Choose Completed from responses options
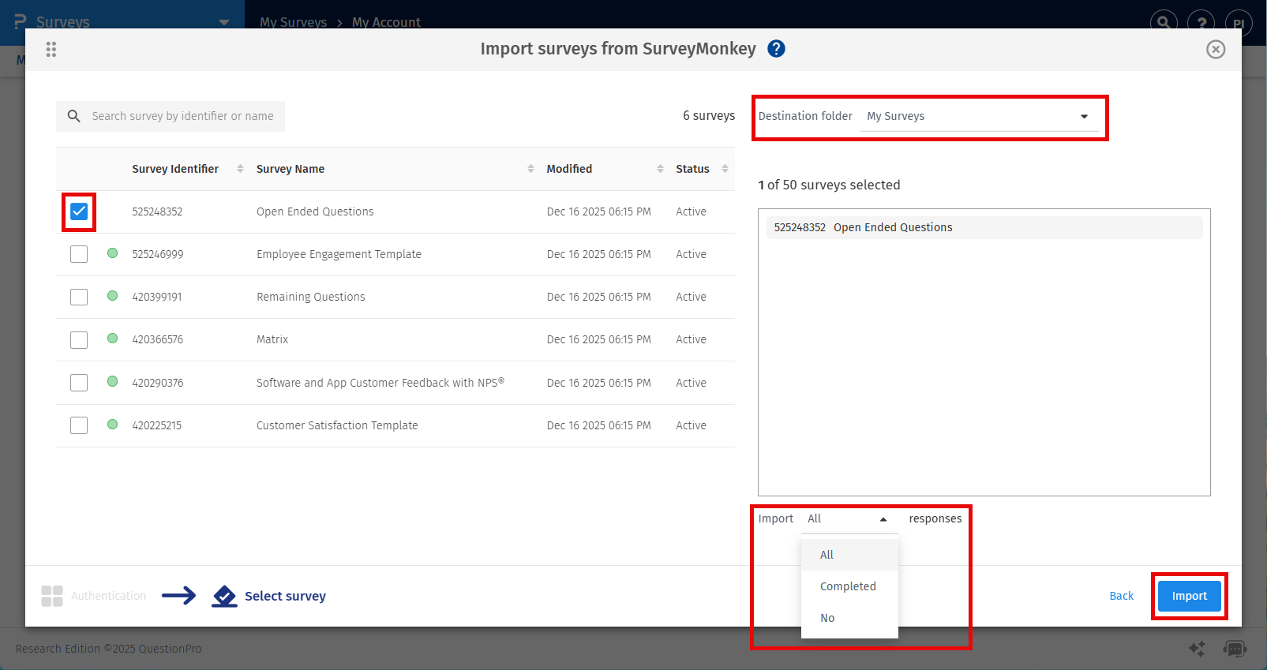This screenshot has width=1267, height=670. click(848, 586)
